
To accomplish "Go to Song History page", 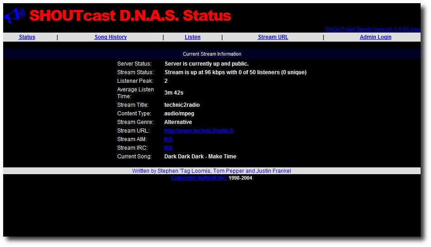I will point(110,37).
